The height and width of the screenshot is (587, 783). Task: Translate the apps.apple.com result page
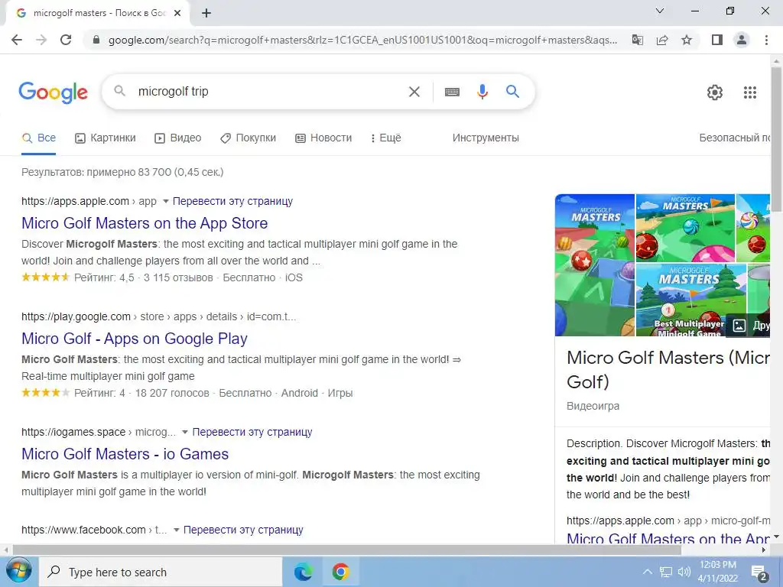tap(232, 201)
